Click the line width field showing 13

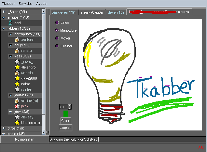tap(64, 107)
